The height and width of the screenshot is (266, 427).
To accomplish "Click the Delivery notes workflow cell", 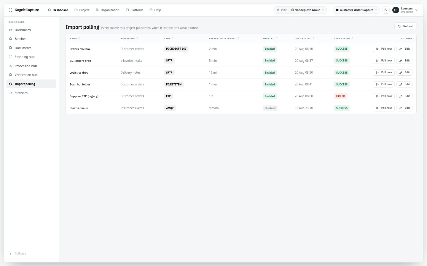I will 130,73.
